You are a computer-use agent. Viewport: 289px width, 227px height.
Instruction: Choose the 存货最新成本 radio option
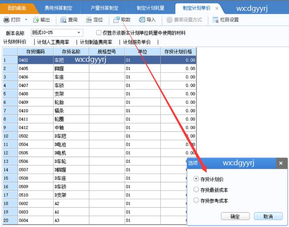[x=196, y=190]
